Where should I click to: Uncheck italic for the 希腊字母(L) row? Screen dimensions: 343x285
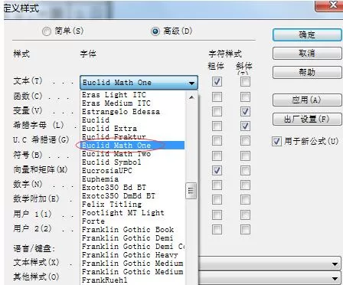pyautogui.click(x=245, y=126)
